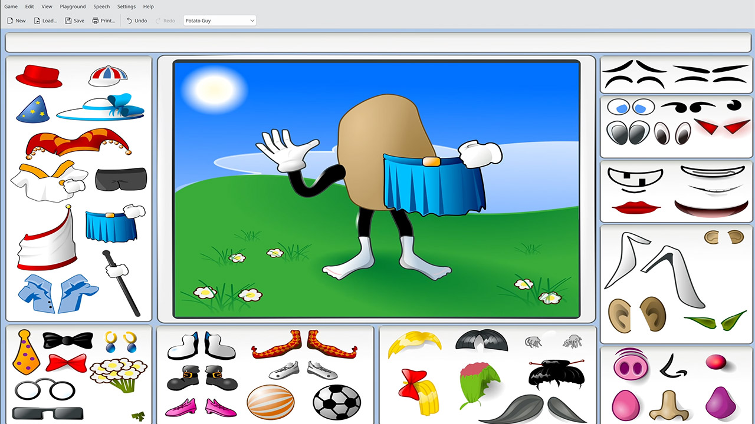
Task: Pick the large brown ears
Action: [637, 314]
